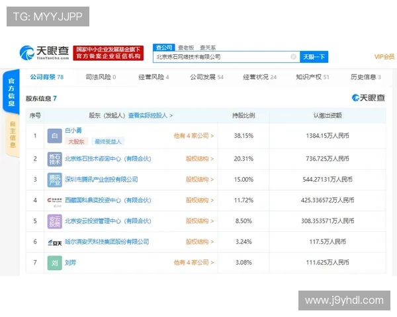Clear the search box with the X icon
This screenshot has height=317, width=397.
293,57
